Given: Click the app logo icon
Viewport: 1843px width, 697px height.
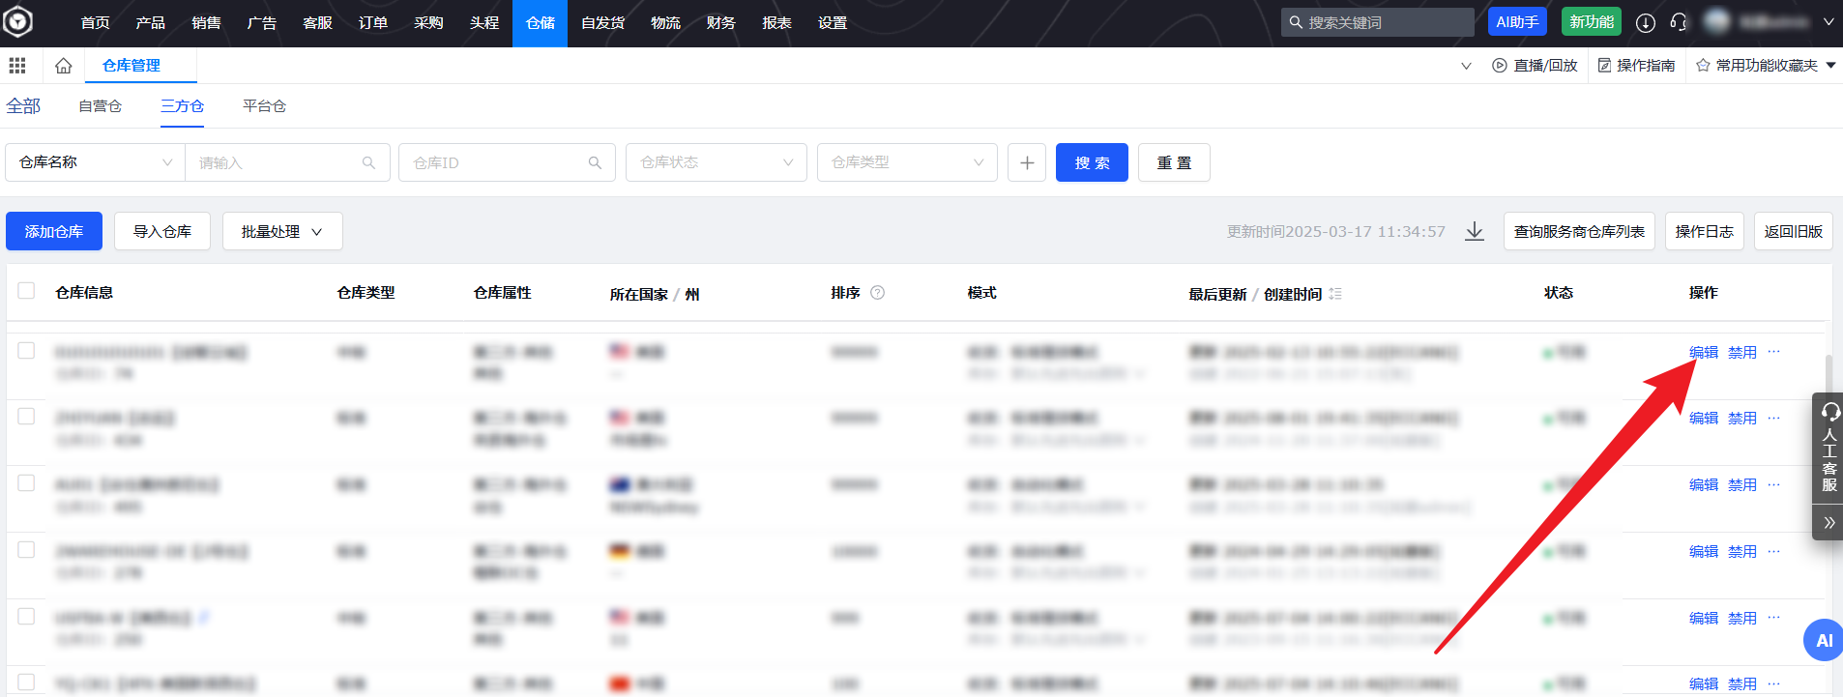Looking at the screenshot, I should pyautogui.click(x=18, y=21).
